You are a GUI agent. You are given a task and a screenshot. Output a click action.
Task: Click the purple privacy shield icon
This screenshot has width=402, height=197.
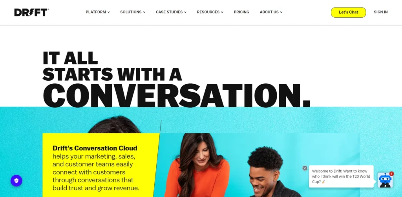16,181
